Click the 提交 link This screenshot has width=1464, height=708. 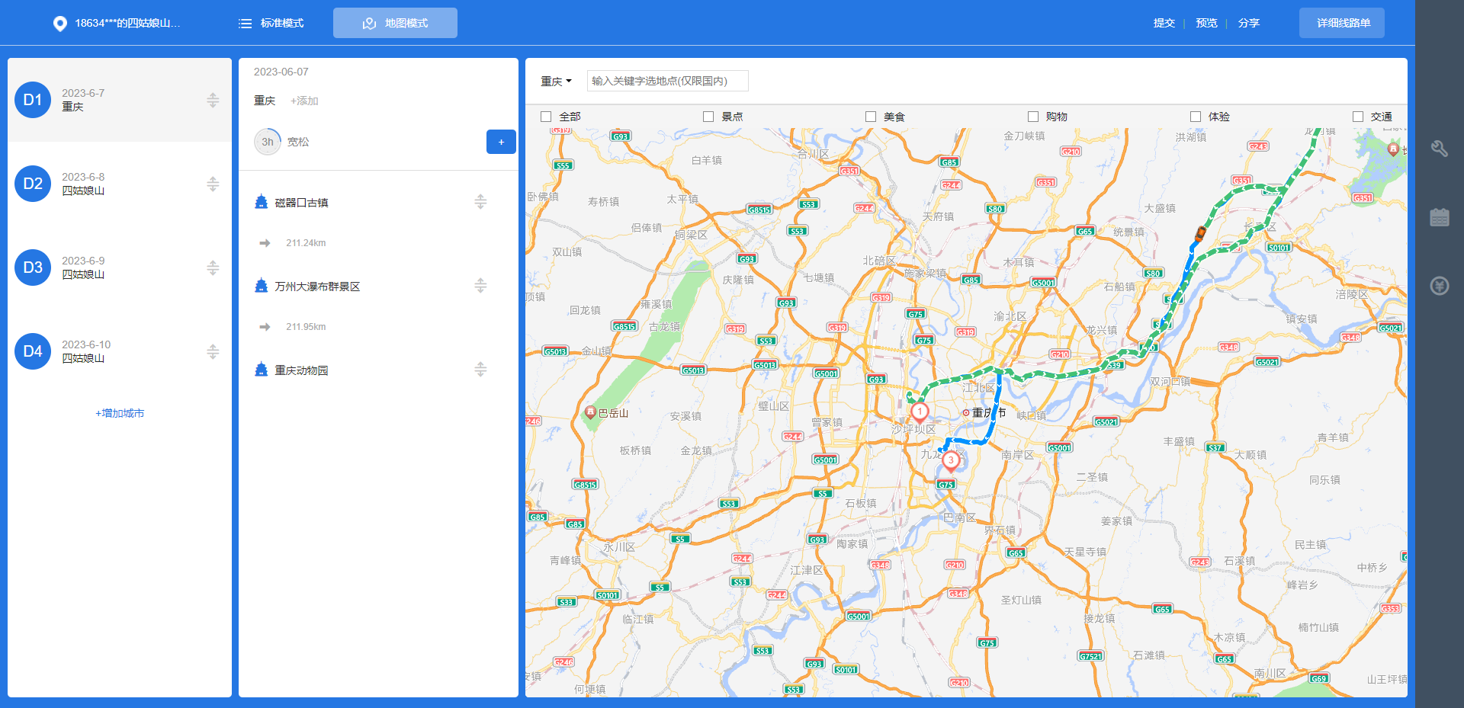pos(1164,24)
